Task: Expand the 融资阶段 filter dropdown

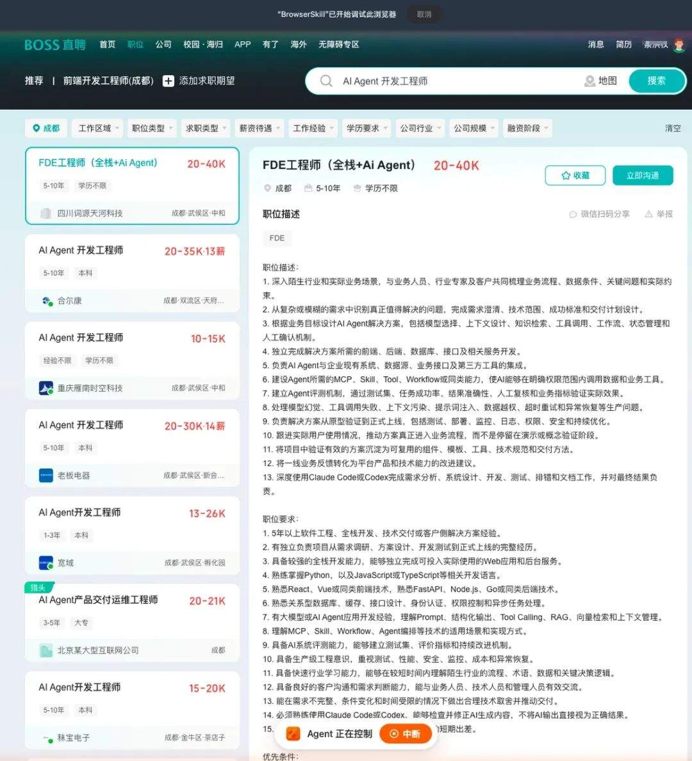Action: [x=527, y=128]
